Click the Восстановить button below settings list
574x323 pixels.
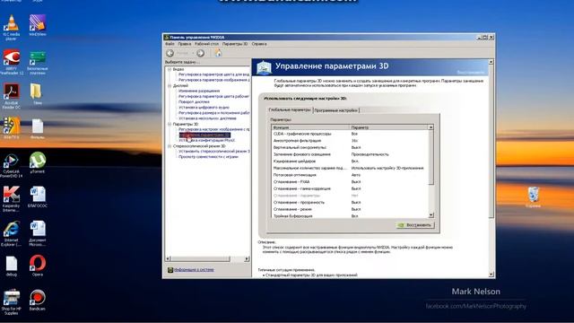(x=414, y=225)
